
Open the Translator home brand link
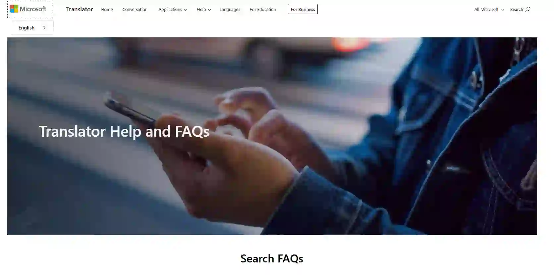pos(79,9)
